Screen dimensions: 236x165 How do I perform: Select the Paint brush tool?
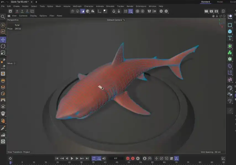[x=3, y=128]
